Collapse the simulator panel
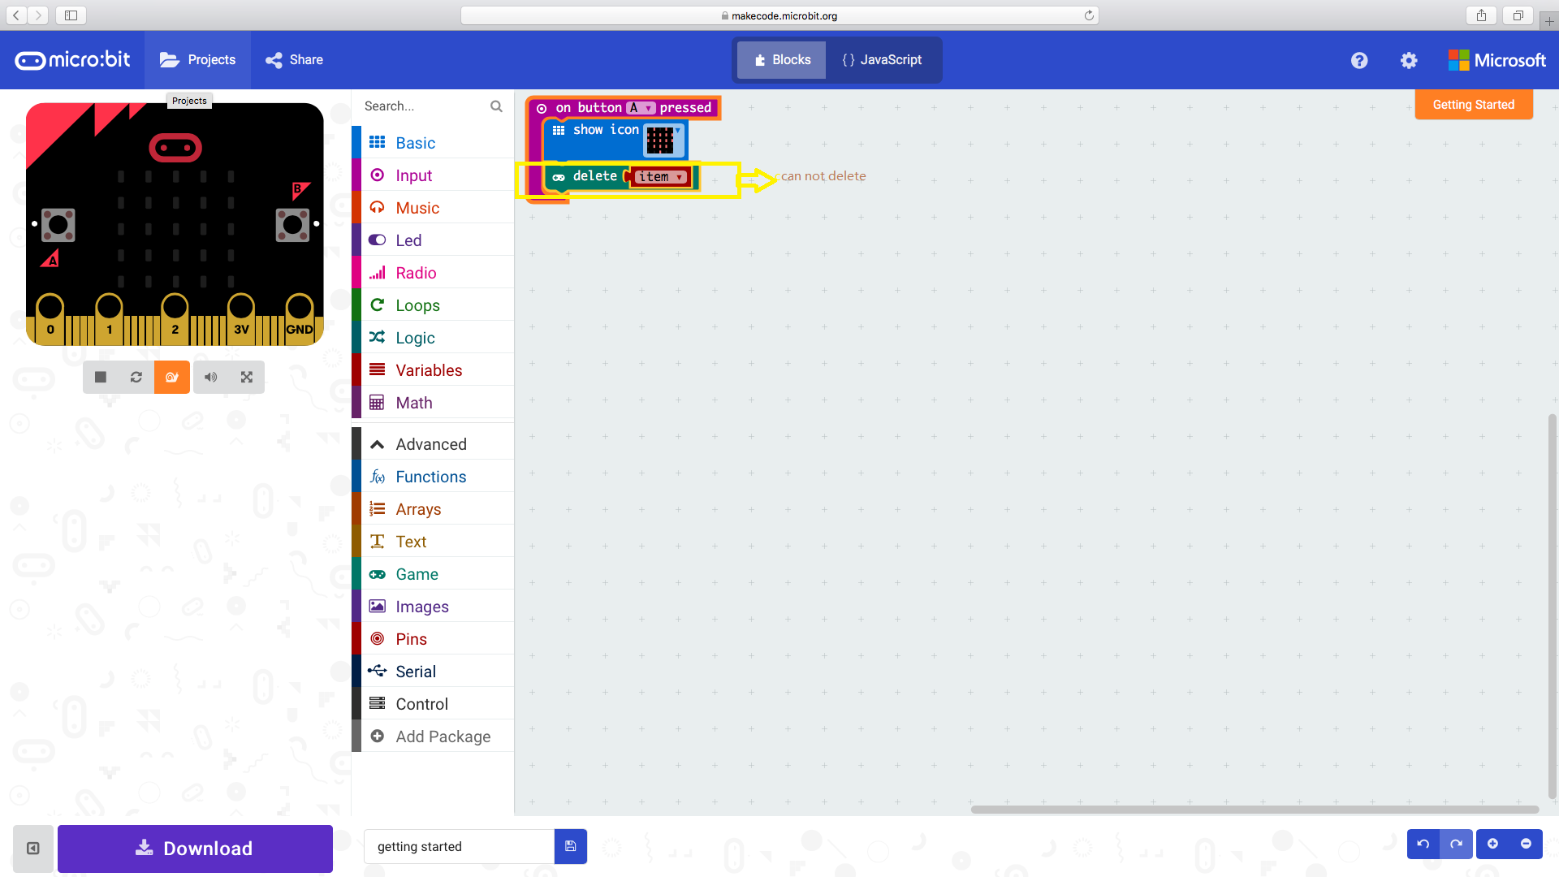This screenshot has height=877, width=1559. coord(33,849)
